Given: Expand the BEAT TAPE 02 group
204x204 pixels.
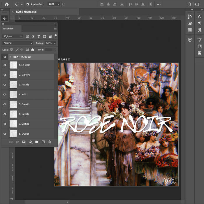Looking at the screenshot, I should [x=10, y=57].
